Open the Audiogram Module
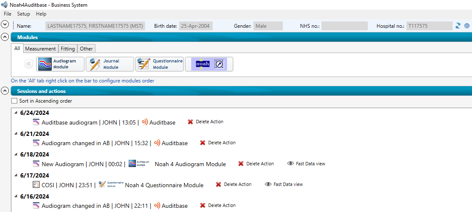Screen dimensions: 472x212 click(x=60, y=64)
